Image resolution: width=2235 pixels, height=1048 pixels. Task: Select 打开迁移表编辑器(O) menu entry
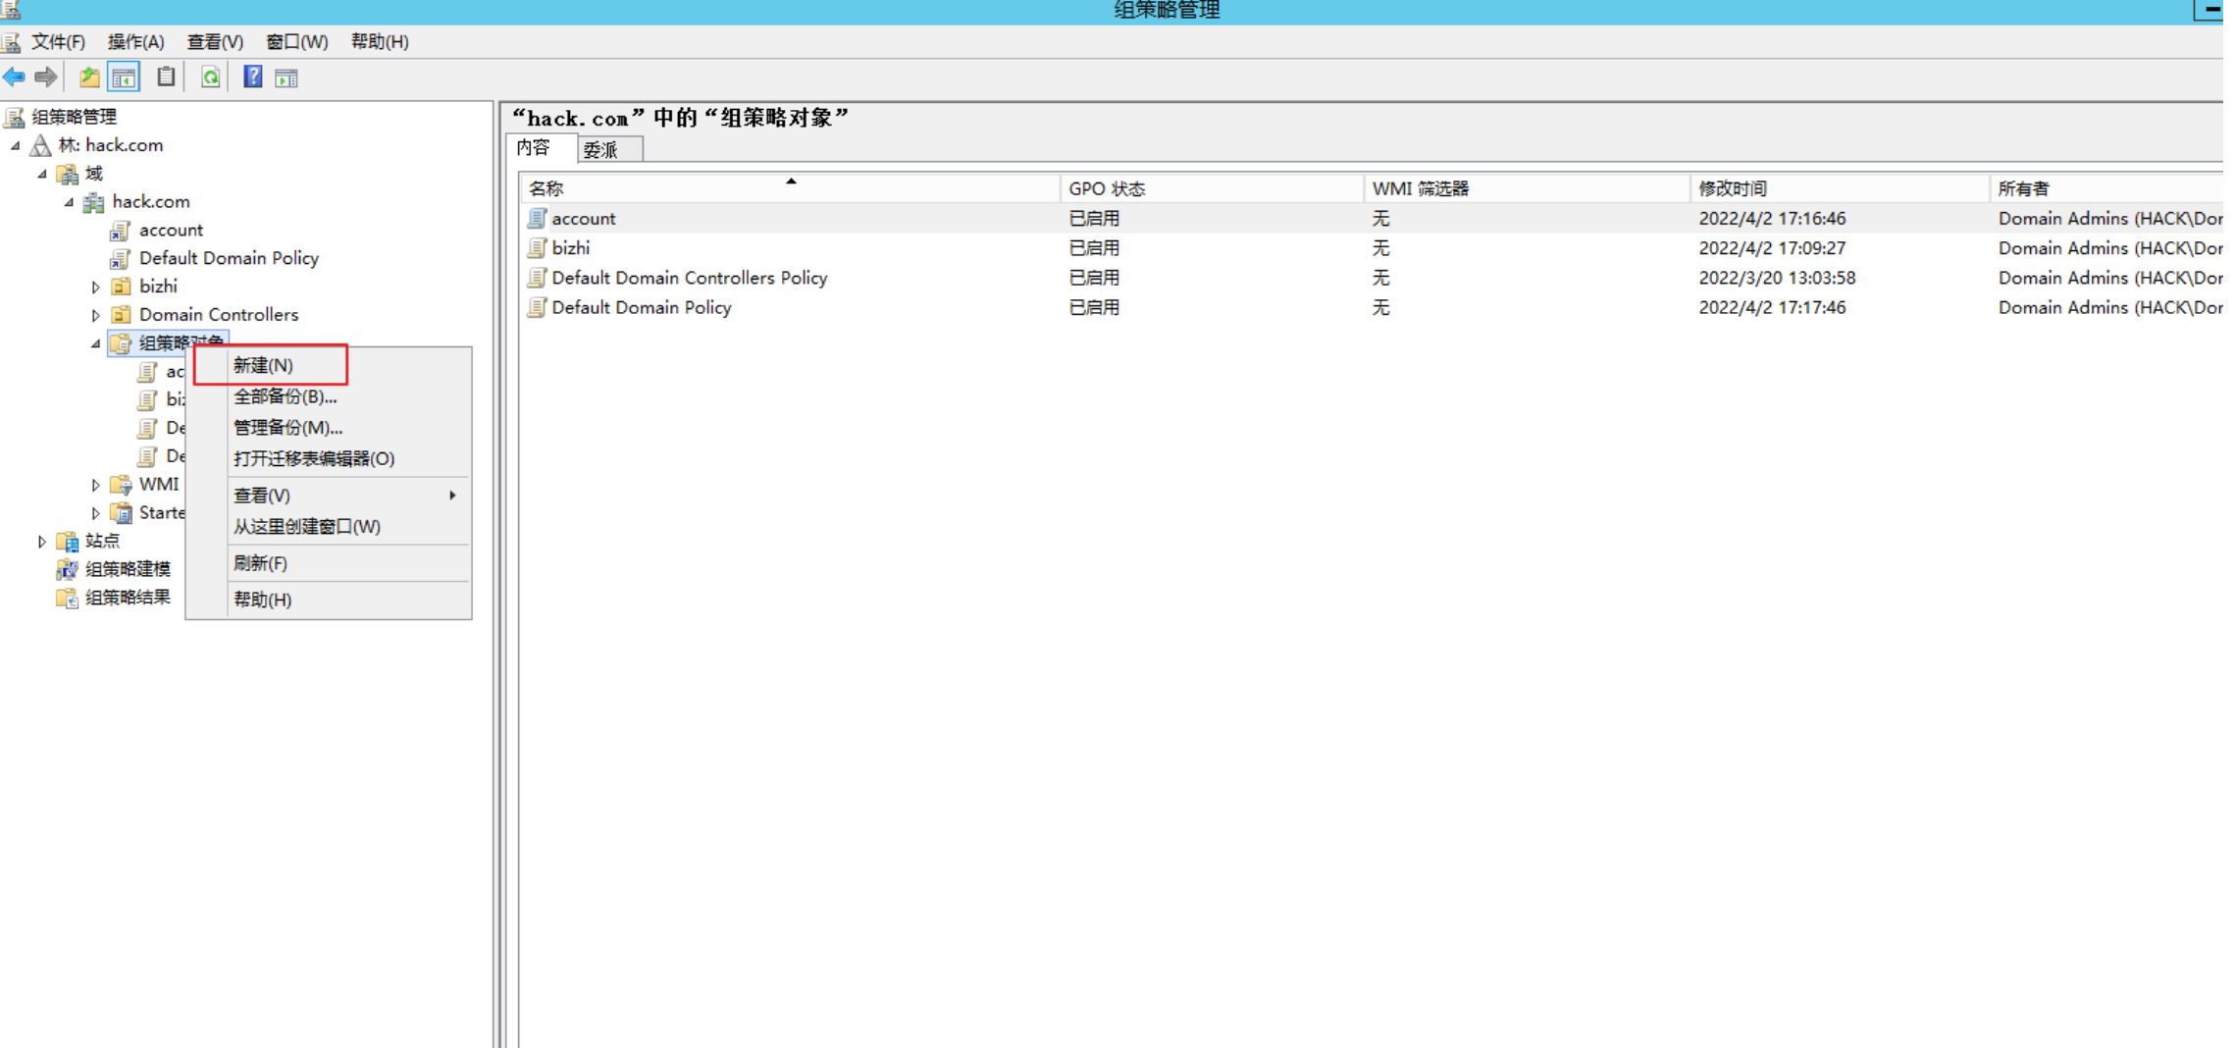[x=329, y=459]
